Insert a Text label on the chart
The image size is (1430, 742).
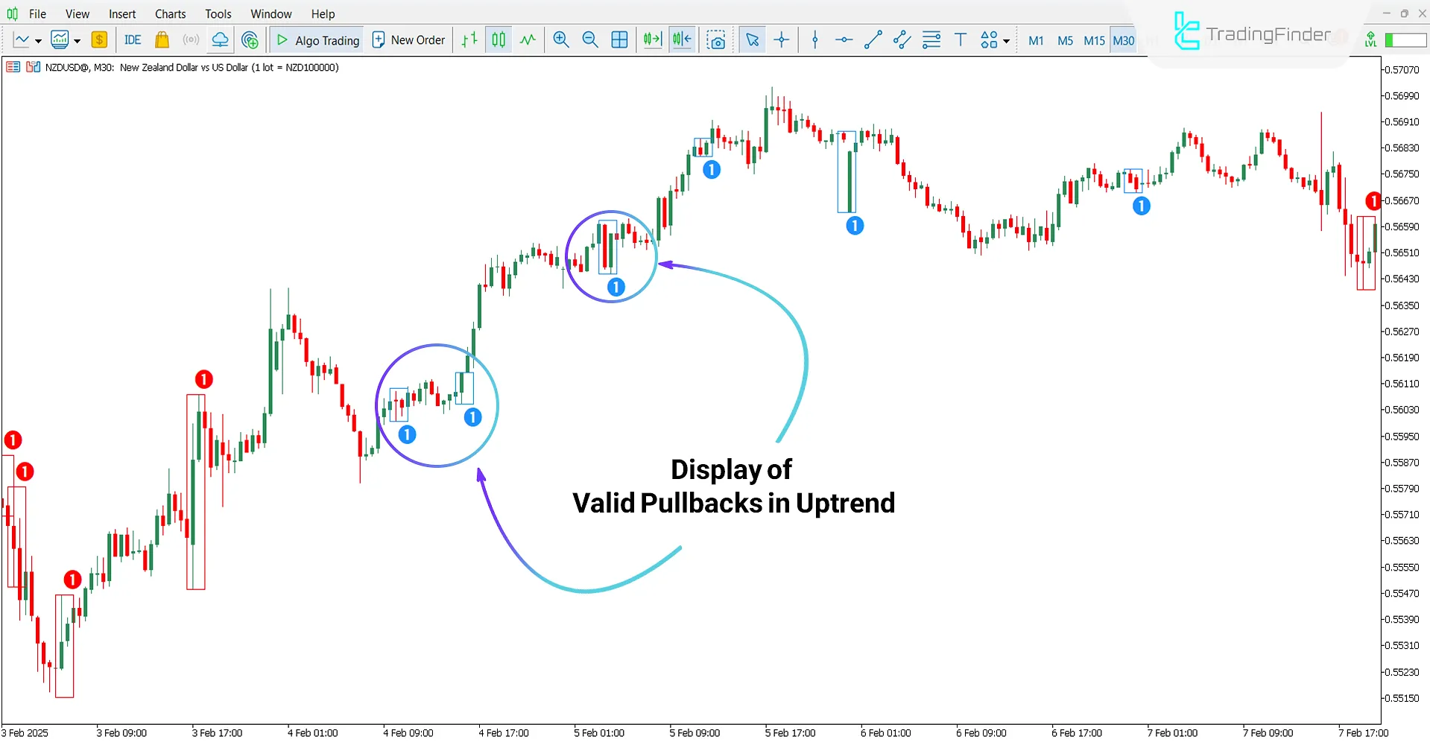(960, 39)
